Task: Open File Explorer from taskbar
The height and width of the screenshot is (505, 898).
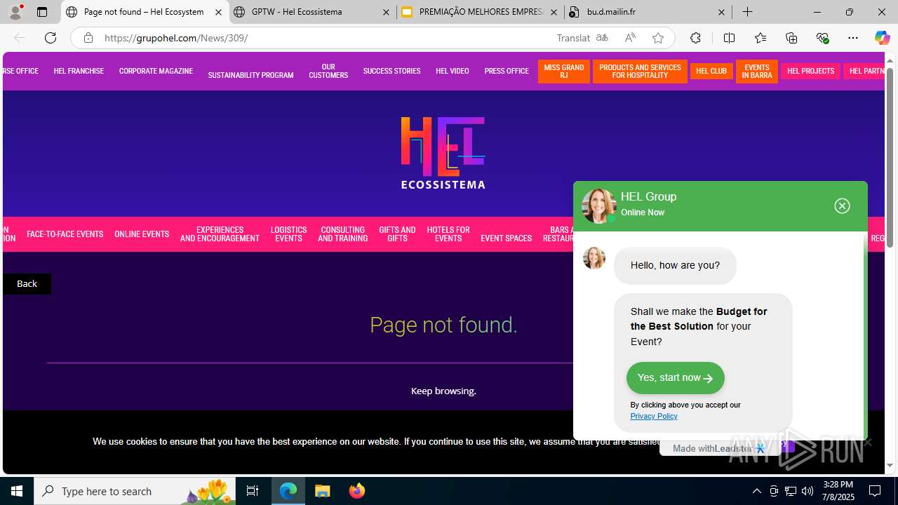Action: pyautogui.click(x=323, y=491)
